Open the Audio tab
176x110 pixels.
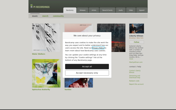tap(121, 10)
